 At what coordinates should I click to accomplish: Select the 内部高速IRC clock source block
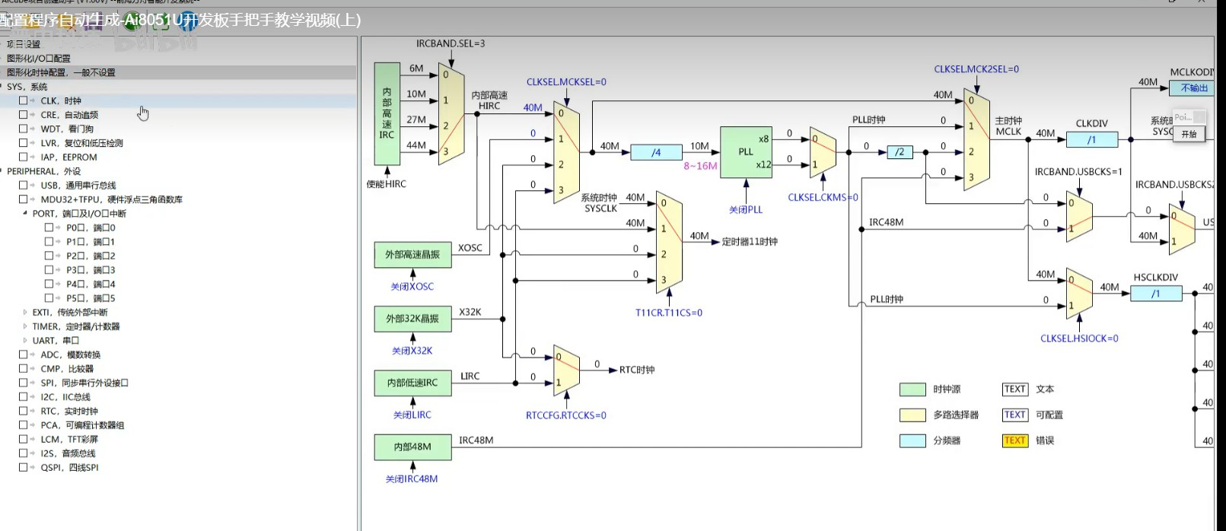tap(387, 113)
